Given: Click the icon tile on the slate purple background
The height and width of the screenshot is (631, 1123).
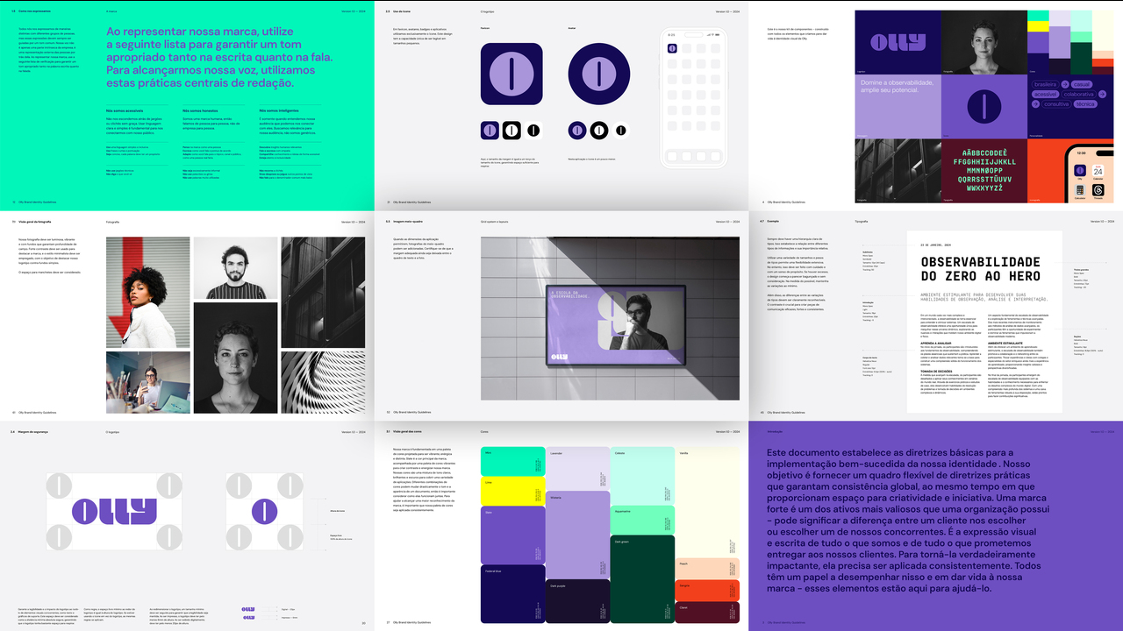Looking at the screenshot, I should coord(984,106).
